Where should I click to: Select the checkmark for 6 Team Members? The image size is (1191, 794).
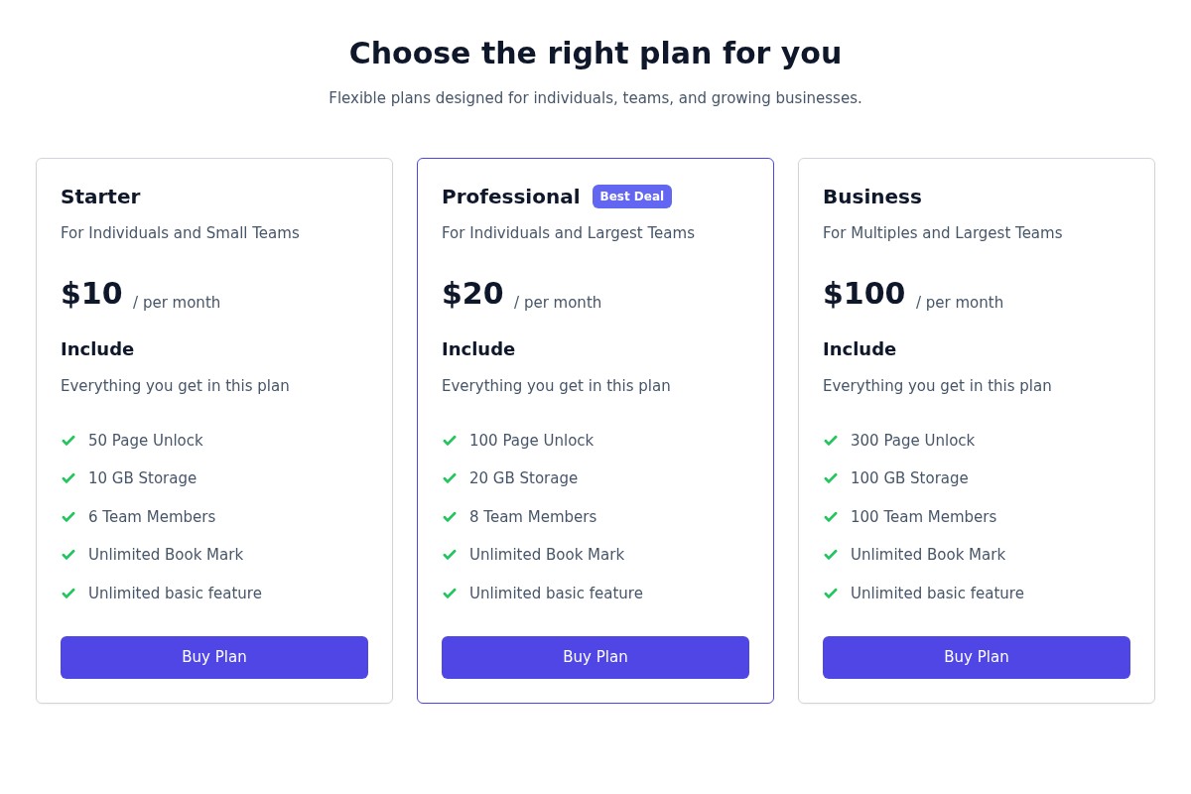(68, 517)
